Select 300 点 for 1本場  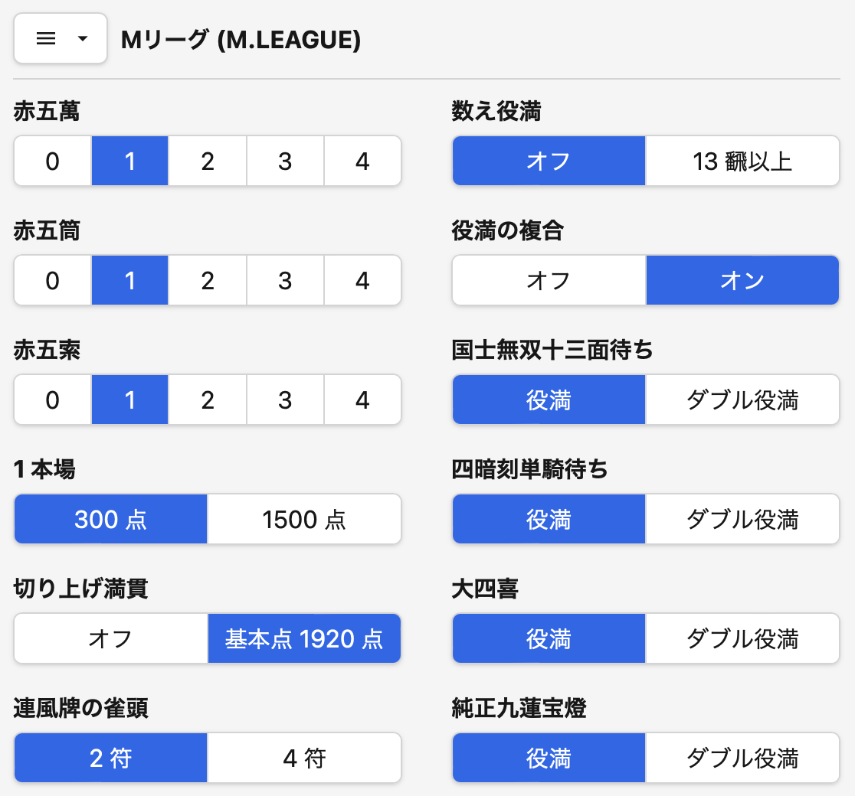[x=110, y=520]
